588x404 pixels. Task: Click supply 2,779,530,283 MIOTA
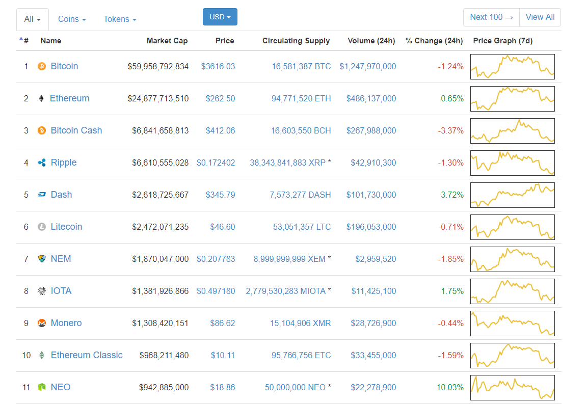pos(286,291)
